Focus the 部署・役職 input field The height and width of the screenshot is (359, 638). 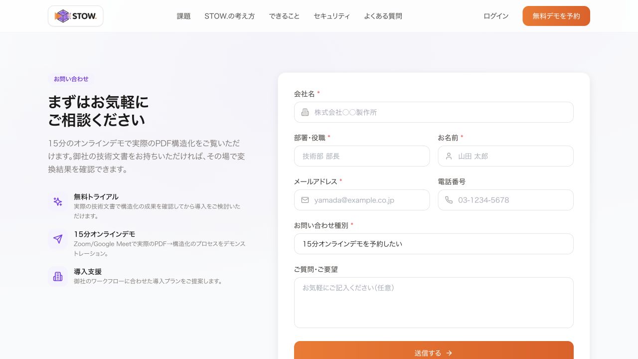coord(362,156)
